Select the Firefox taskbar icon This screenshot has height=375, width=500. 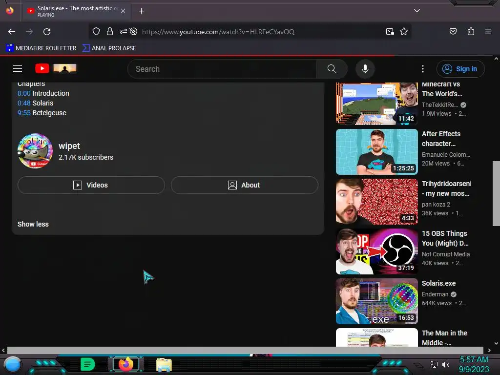(x=126, y=364)
